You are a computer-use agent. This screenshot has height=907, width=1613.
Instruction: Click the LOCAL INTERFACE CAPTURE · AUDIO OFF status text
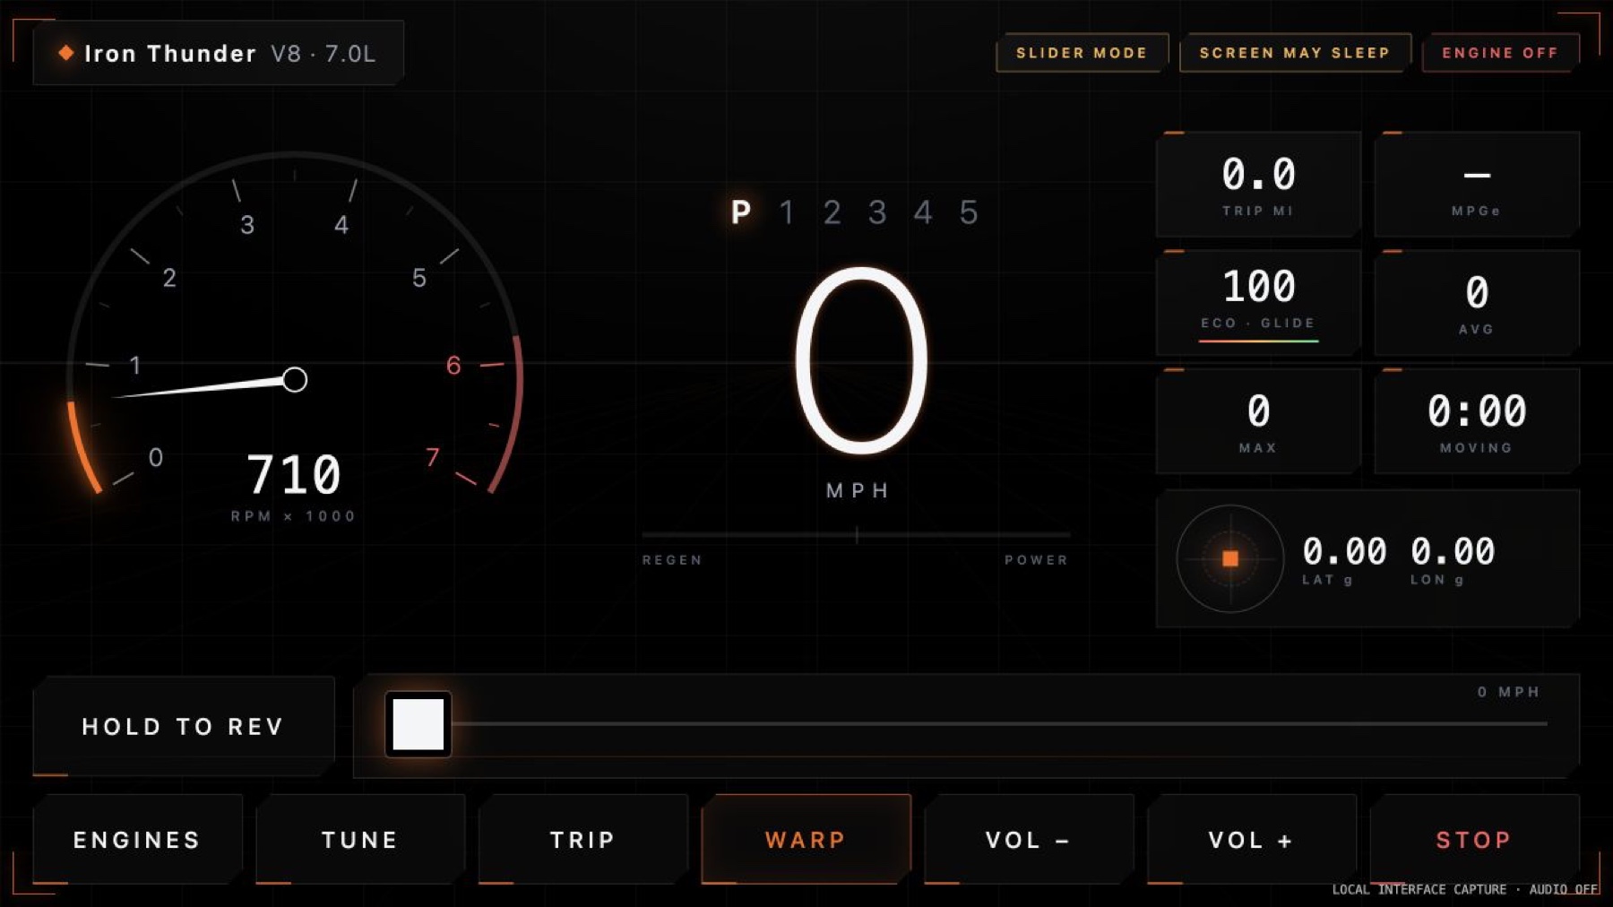pos(1464,889)
